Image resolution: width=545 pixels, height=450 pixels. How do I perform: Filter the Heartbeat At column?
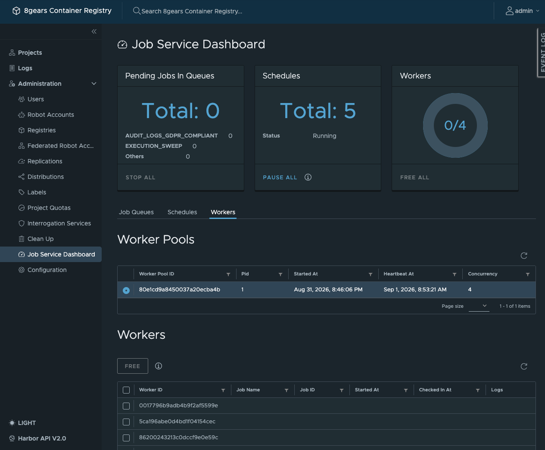coord(455,274)
